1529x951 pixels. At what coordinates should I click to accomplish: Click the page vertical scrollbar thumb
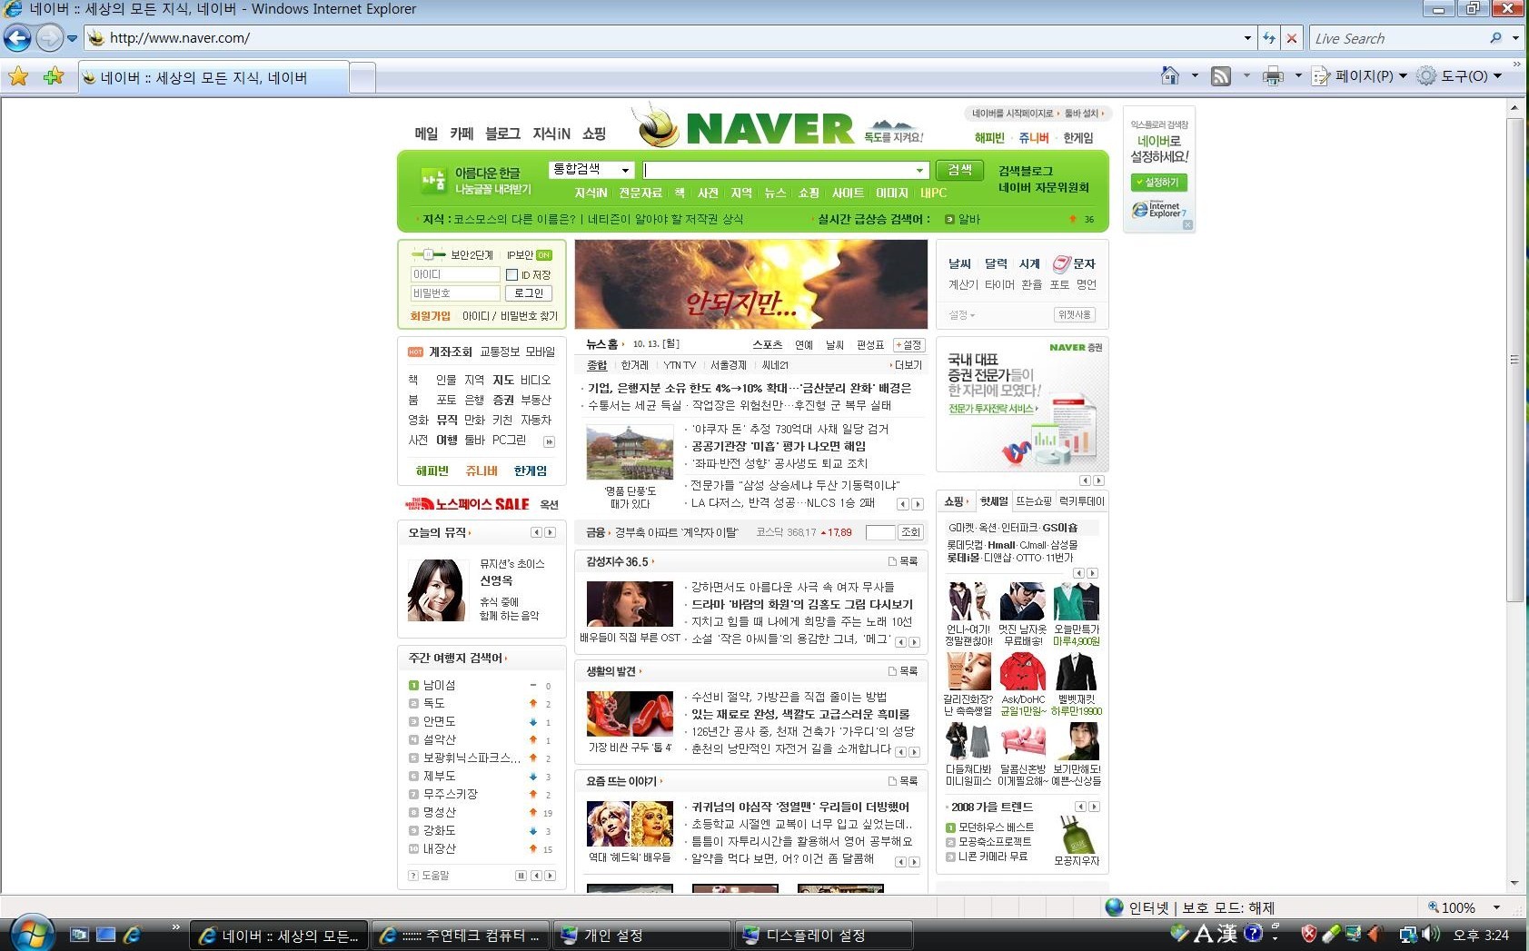click(1514, 360)
